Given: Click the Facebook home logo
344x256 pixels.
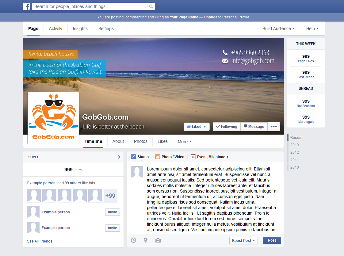Looking at the screenshot, I should click(26, 6).
